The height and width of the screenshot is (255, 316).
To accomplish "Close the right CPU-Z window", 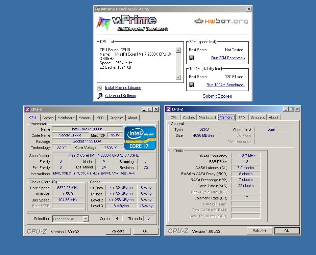I will click(297, 109).
